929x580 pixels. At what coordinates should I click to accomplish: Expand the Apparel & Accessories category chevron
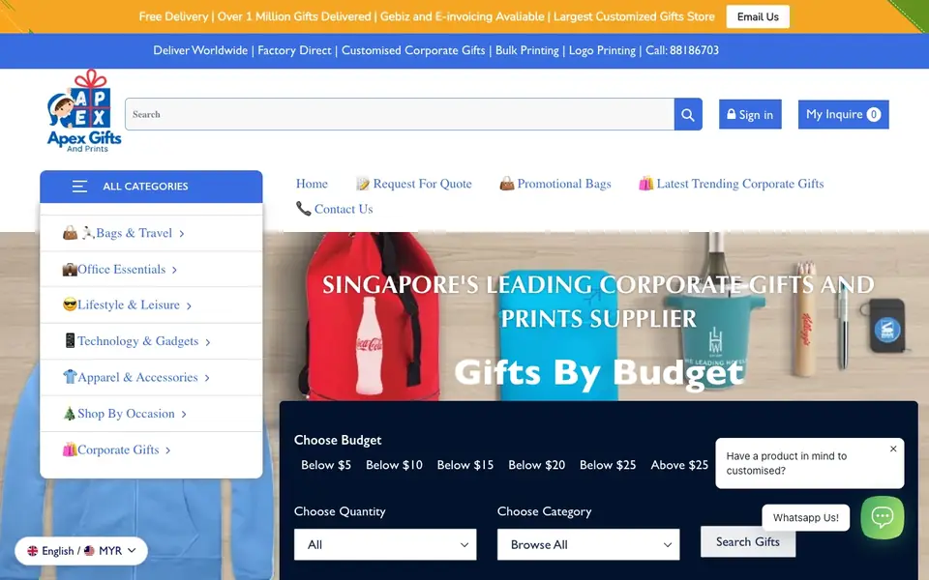207,378
